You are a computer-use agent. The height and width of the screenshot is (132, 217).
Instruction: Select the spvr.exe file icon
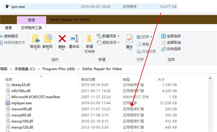8,6
